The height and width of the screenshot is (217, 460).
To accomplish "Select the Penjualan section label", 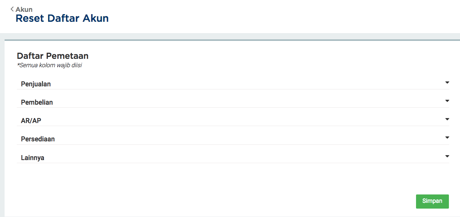I will pyautogui.click(x=36, y=84).
